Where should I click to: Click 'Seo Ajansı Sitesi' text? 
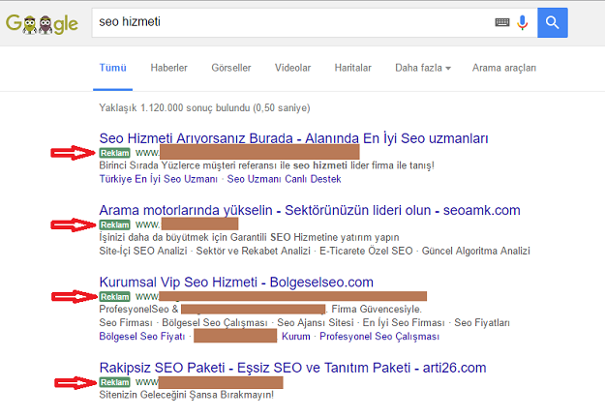[316, 322]
